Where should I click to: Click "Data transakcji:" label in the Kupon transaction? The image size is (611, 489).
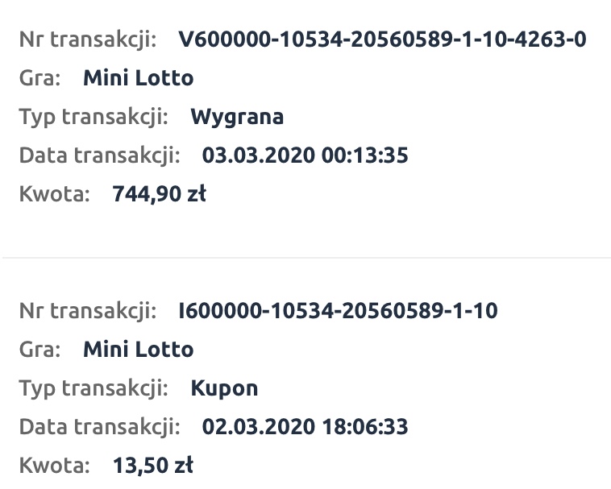click(x=99, y=426)
